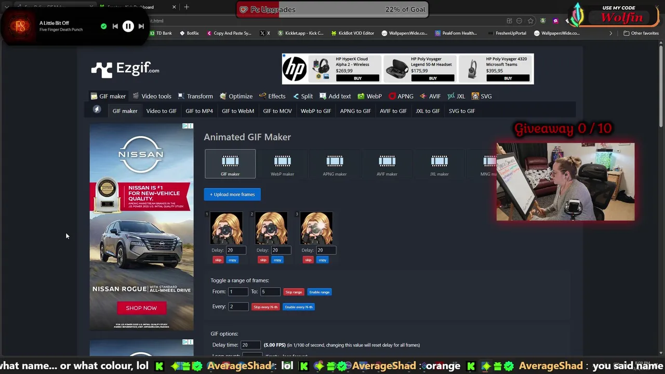Choose the AVIF maker icon
Screen dimensions: 665x374
[387, 164]
